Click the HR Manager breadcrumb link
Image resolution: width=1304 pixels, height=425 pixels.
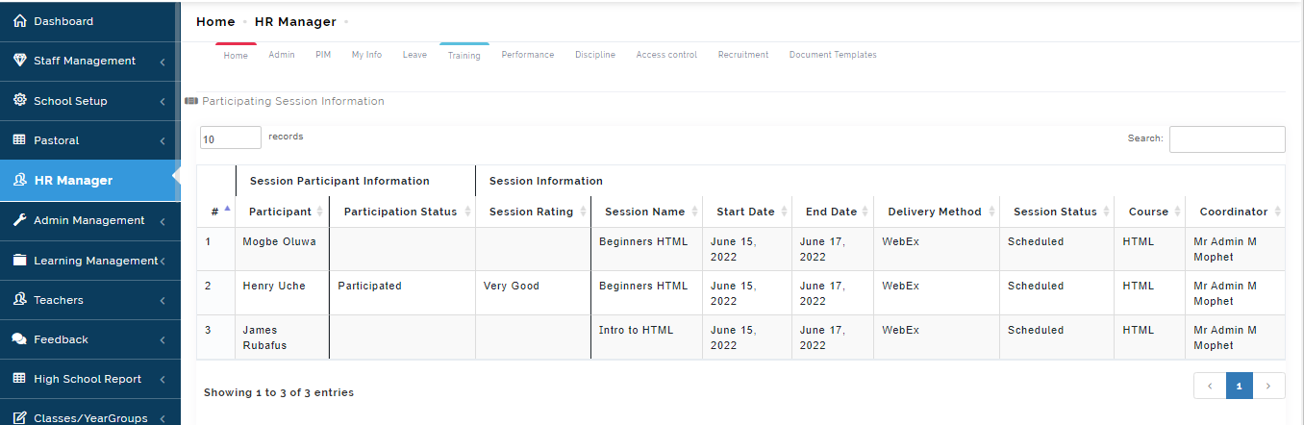click(x=295, y=21)
